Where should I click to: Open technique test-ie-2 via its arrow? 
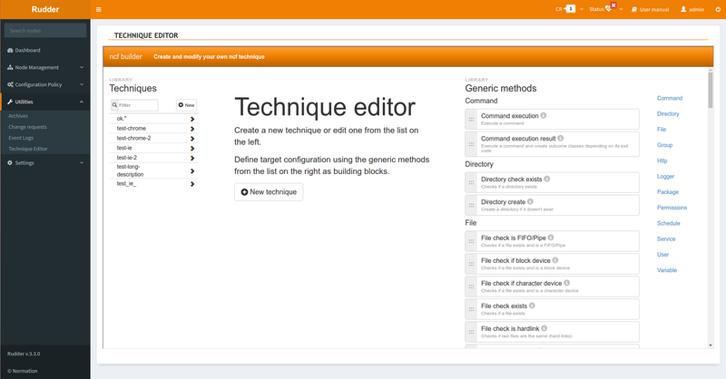(192, 158)
